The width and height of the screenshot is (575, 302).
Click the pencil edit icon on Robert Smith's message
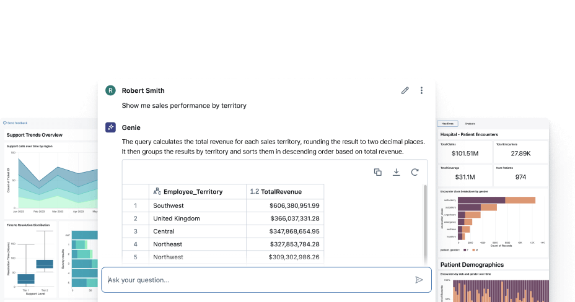tap(405, 90)
